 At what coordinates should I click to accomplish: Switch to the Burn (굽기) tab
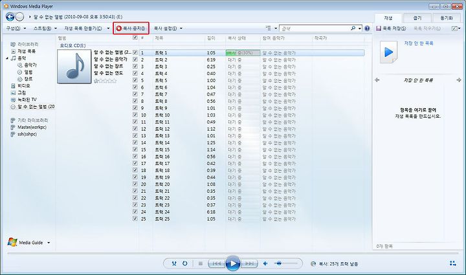click(x=417, y=18)
